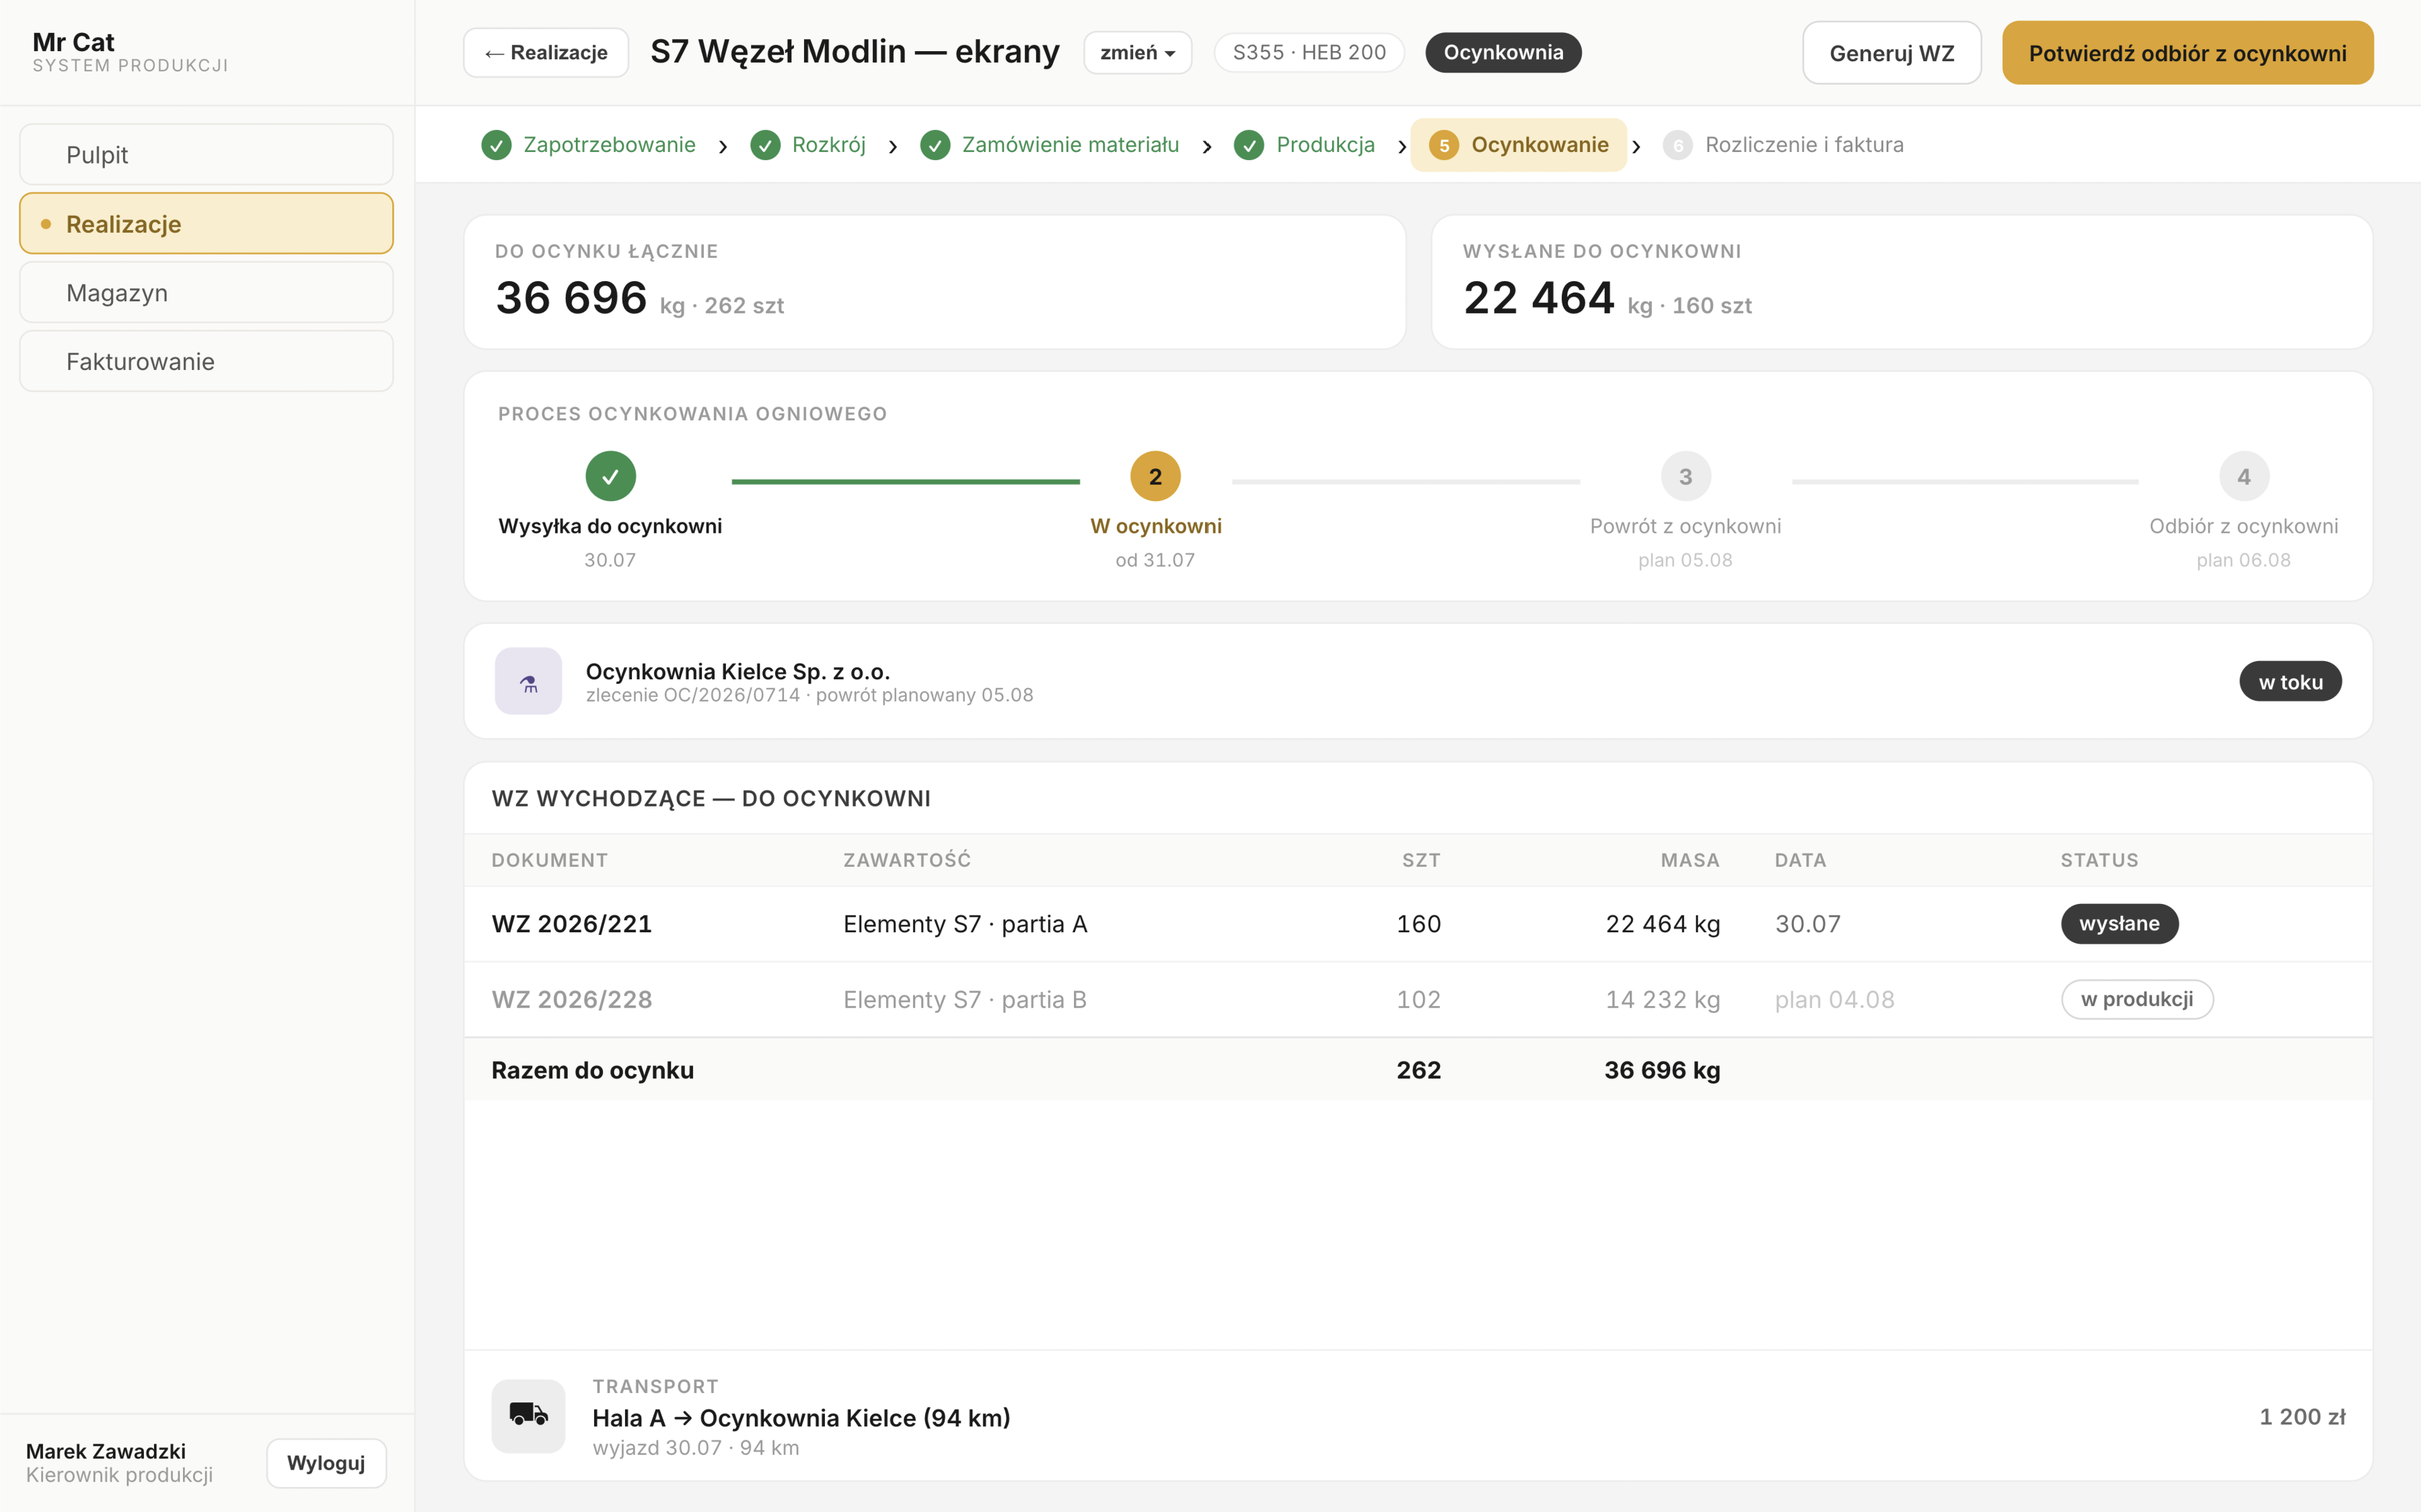The width and height of the screenshot is (2421, 1512).
Task: Go to Pulpit in the sidebar
Action: [x=206, y=155]
